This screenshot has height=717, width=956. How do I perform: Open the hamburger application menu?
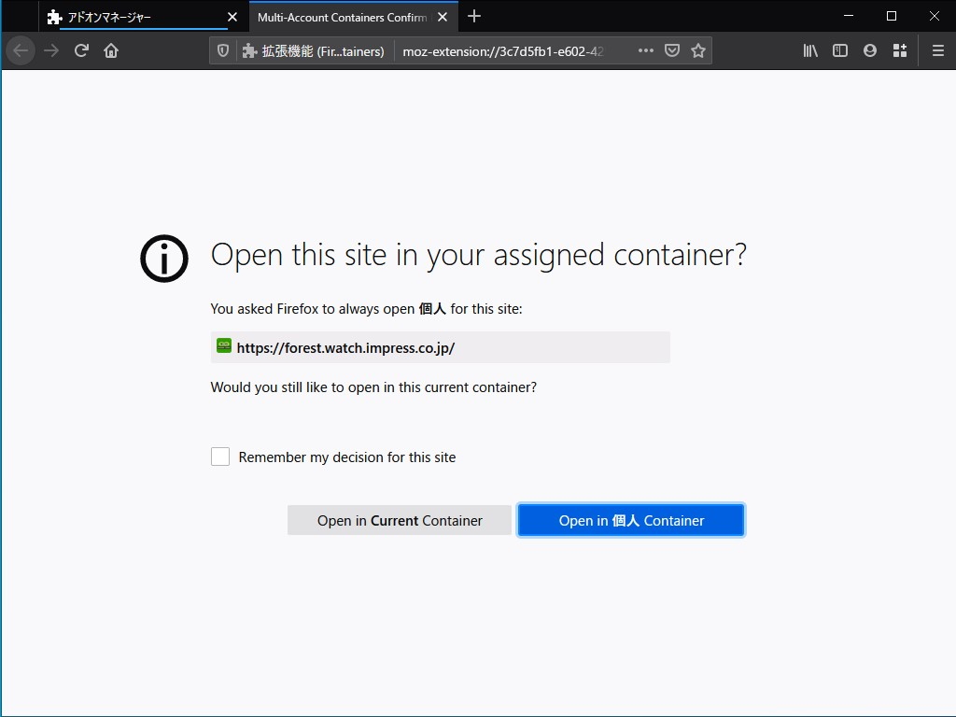(x=938, y=50)
